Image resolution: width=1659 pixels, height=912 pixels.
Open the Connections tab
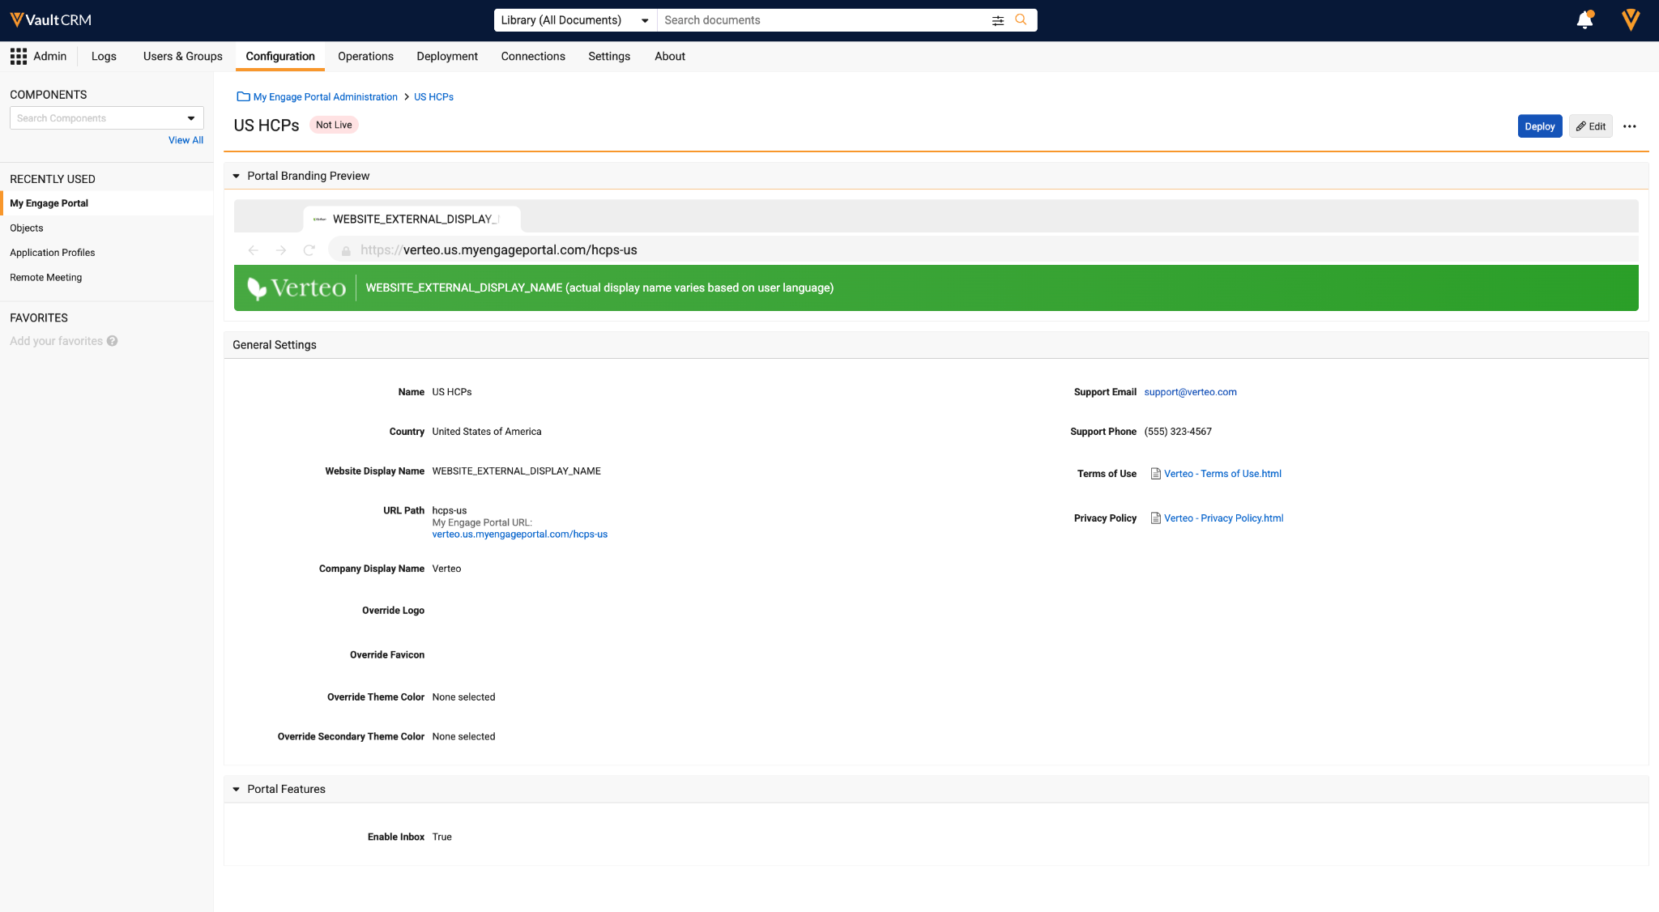[533, 56]
